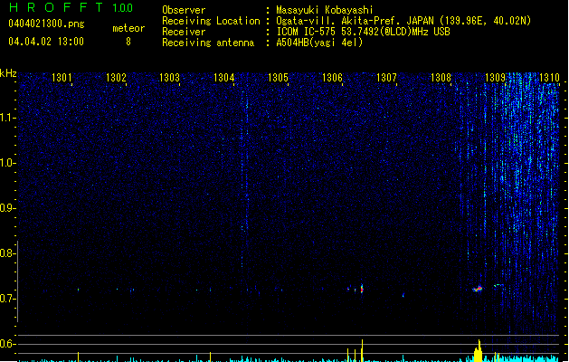The height and width of the screenshot is (362, 569).
Task: Click the bright meteor echo near 1306
Action: 362,289
